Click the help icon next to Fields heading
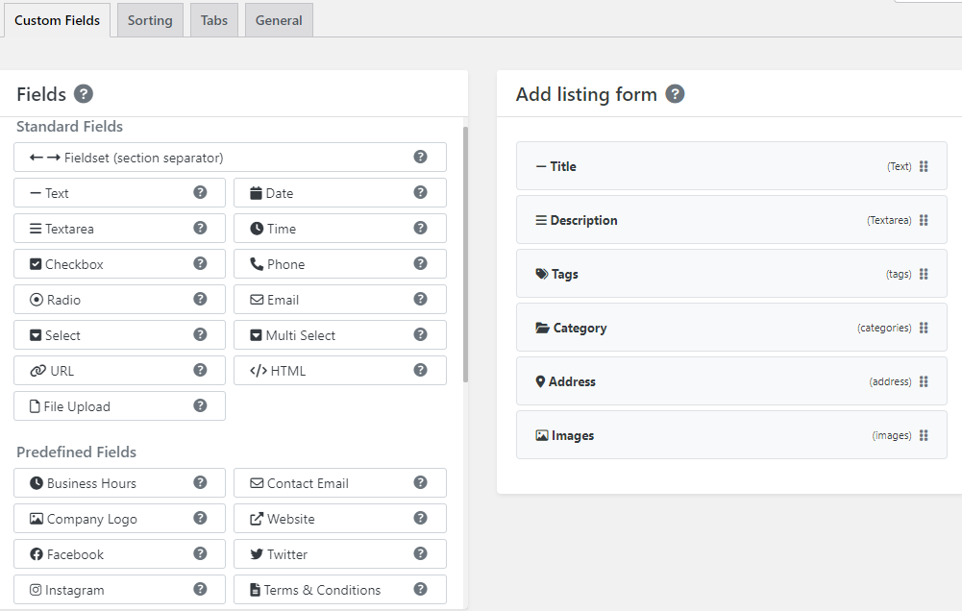This screenshot has height=611, width=962. tap(84, 94)
